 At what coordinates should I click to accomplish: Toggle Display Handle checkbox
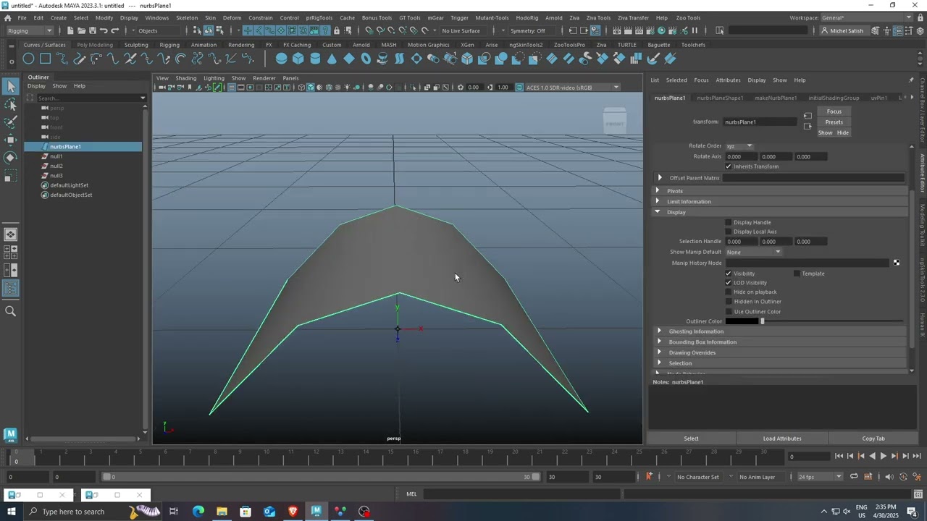[729, 222]
